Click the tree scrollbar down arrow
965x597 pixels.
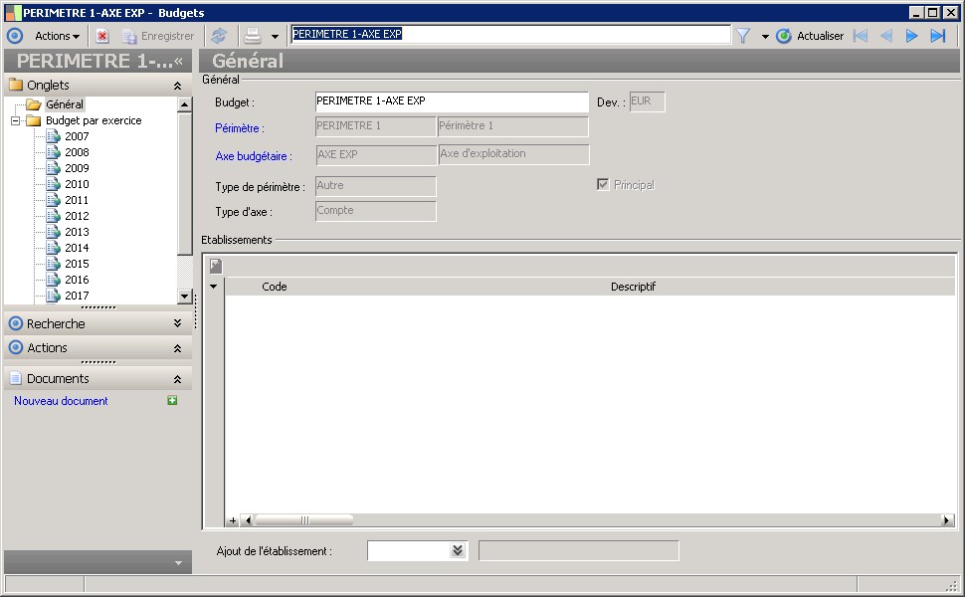(185, 297)
